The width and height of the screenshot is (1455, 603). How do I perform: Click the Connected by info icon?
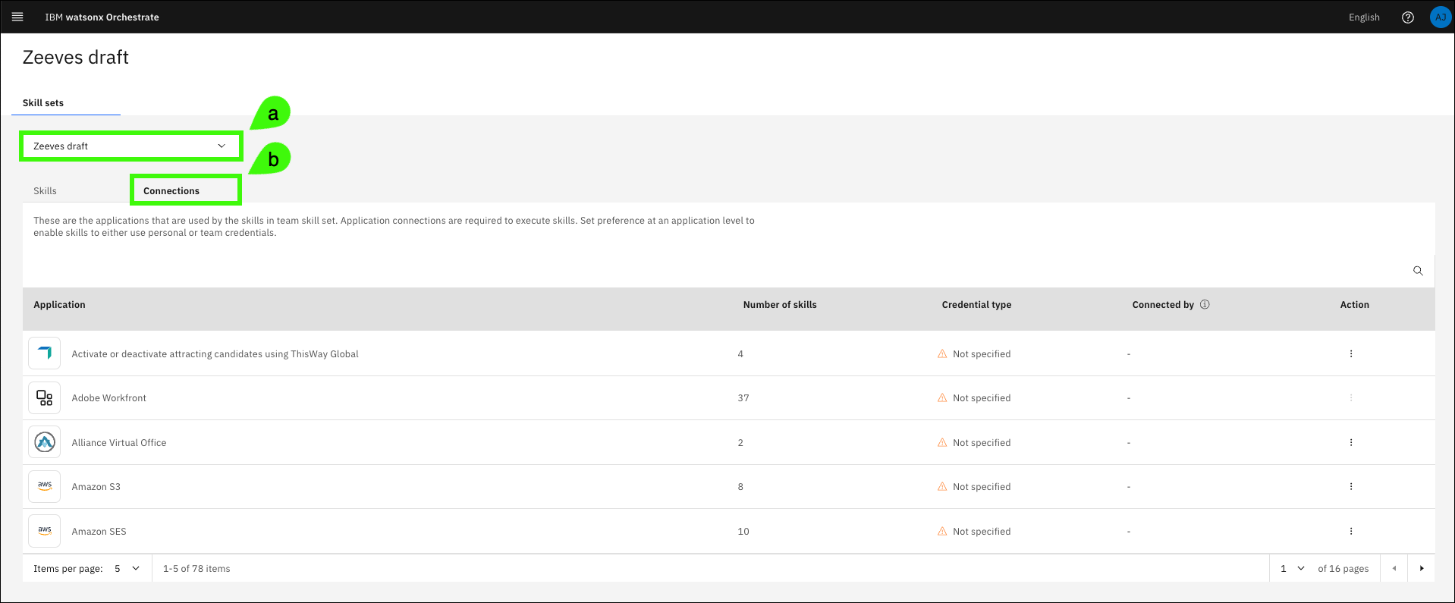pos(1205,305)
